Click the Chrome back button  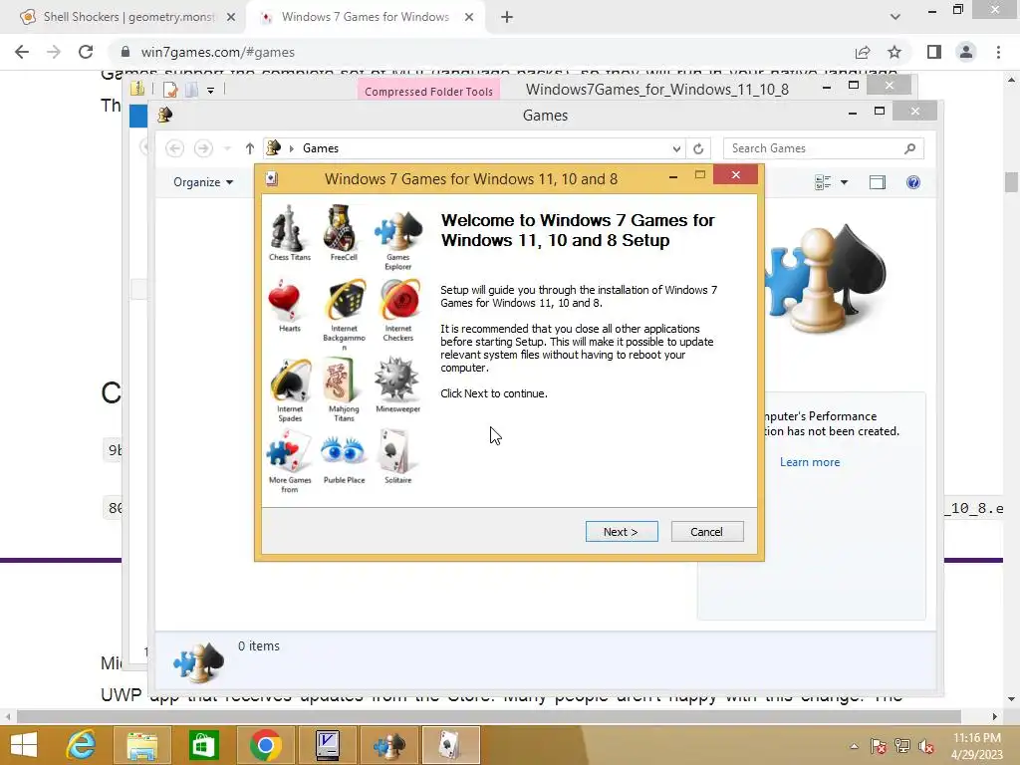pos(22,52)
